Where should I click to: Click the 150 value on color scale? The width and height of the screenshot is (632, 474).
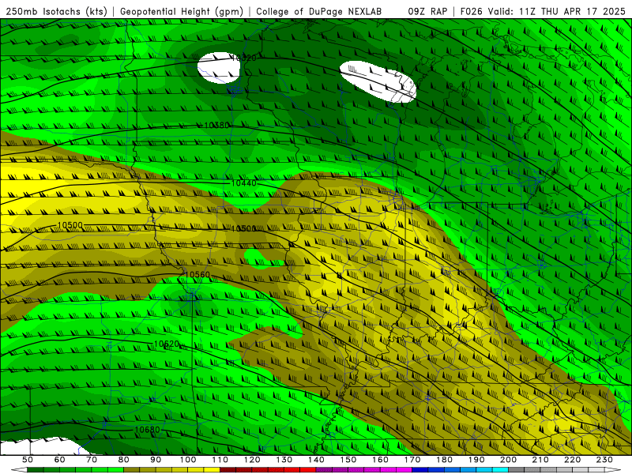point(348,460)
